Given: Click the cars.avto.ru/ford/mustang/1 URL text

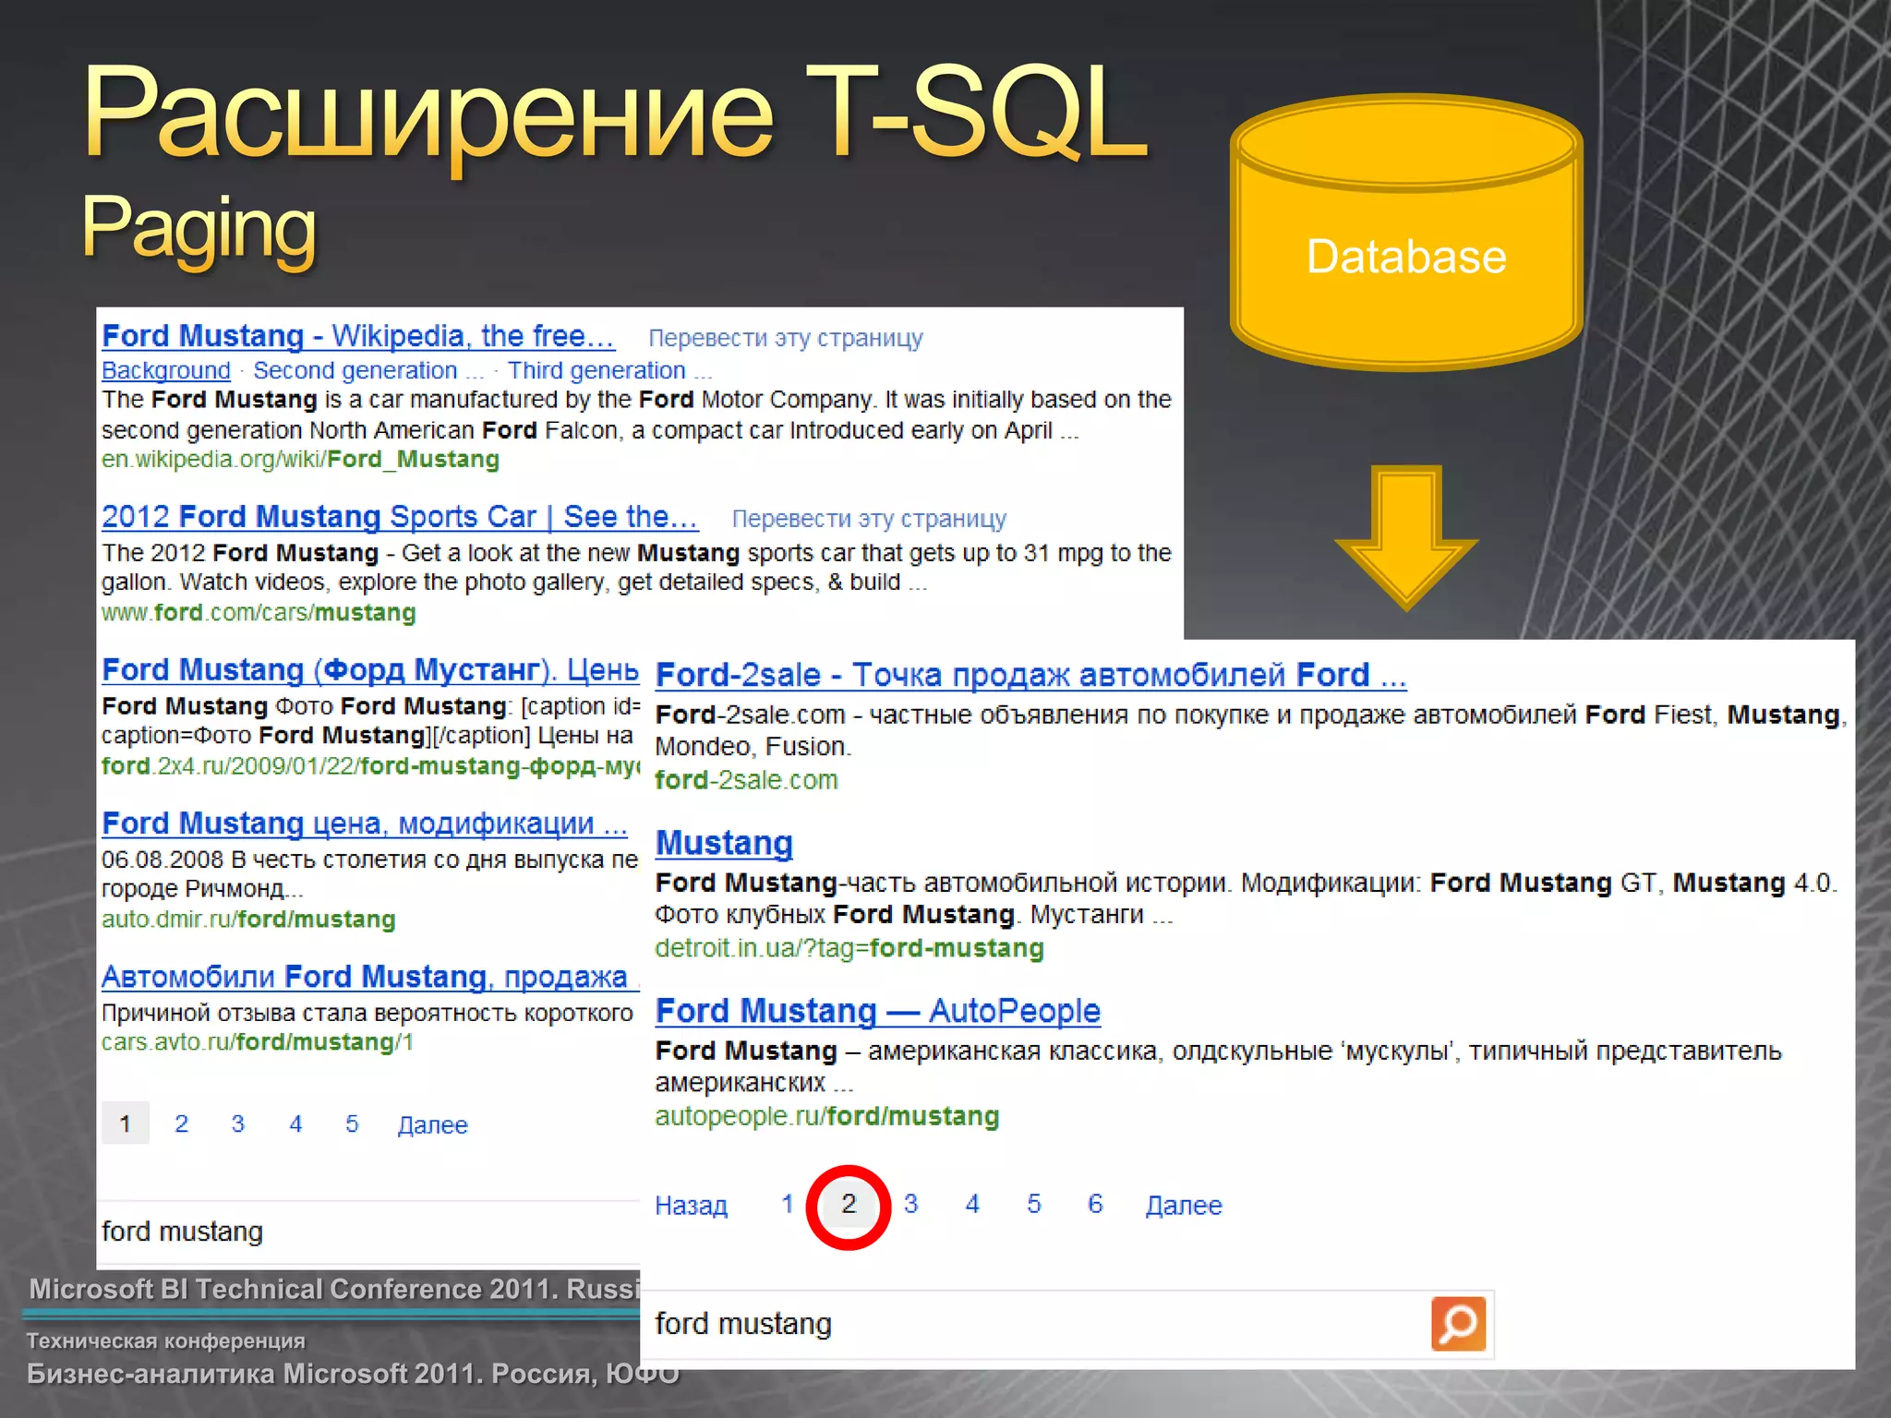Looking at the screenshot, I should click(x=258, y=1042).
